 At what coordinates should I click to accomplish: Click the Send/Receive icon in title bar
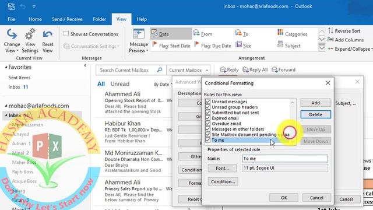tap(11, 6)
